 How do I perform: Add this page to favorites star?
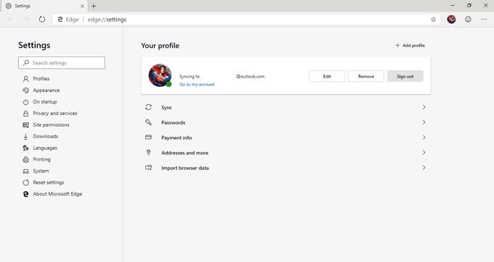(433, 20)
